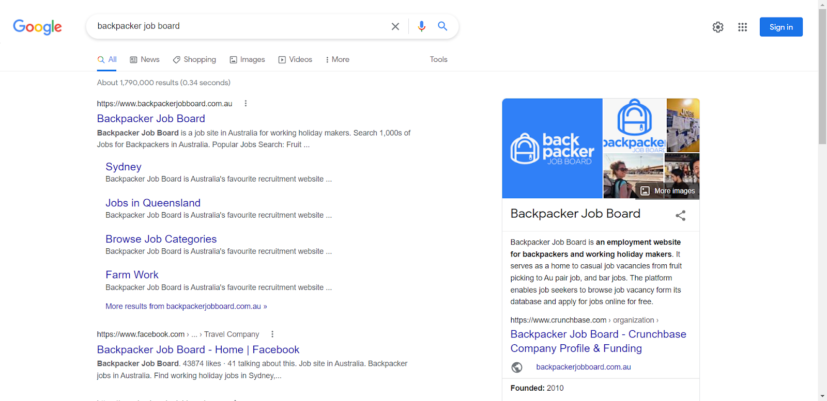The width and height of the screenshot is (827, 401).
Task: Open options menu for backpackerjobboard.com.au result
Action: 246,103
